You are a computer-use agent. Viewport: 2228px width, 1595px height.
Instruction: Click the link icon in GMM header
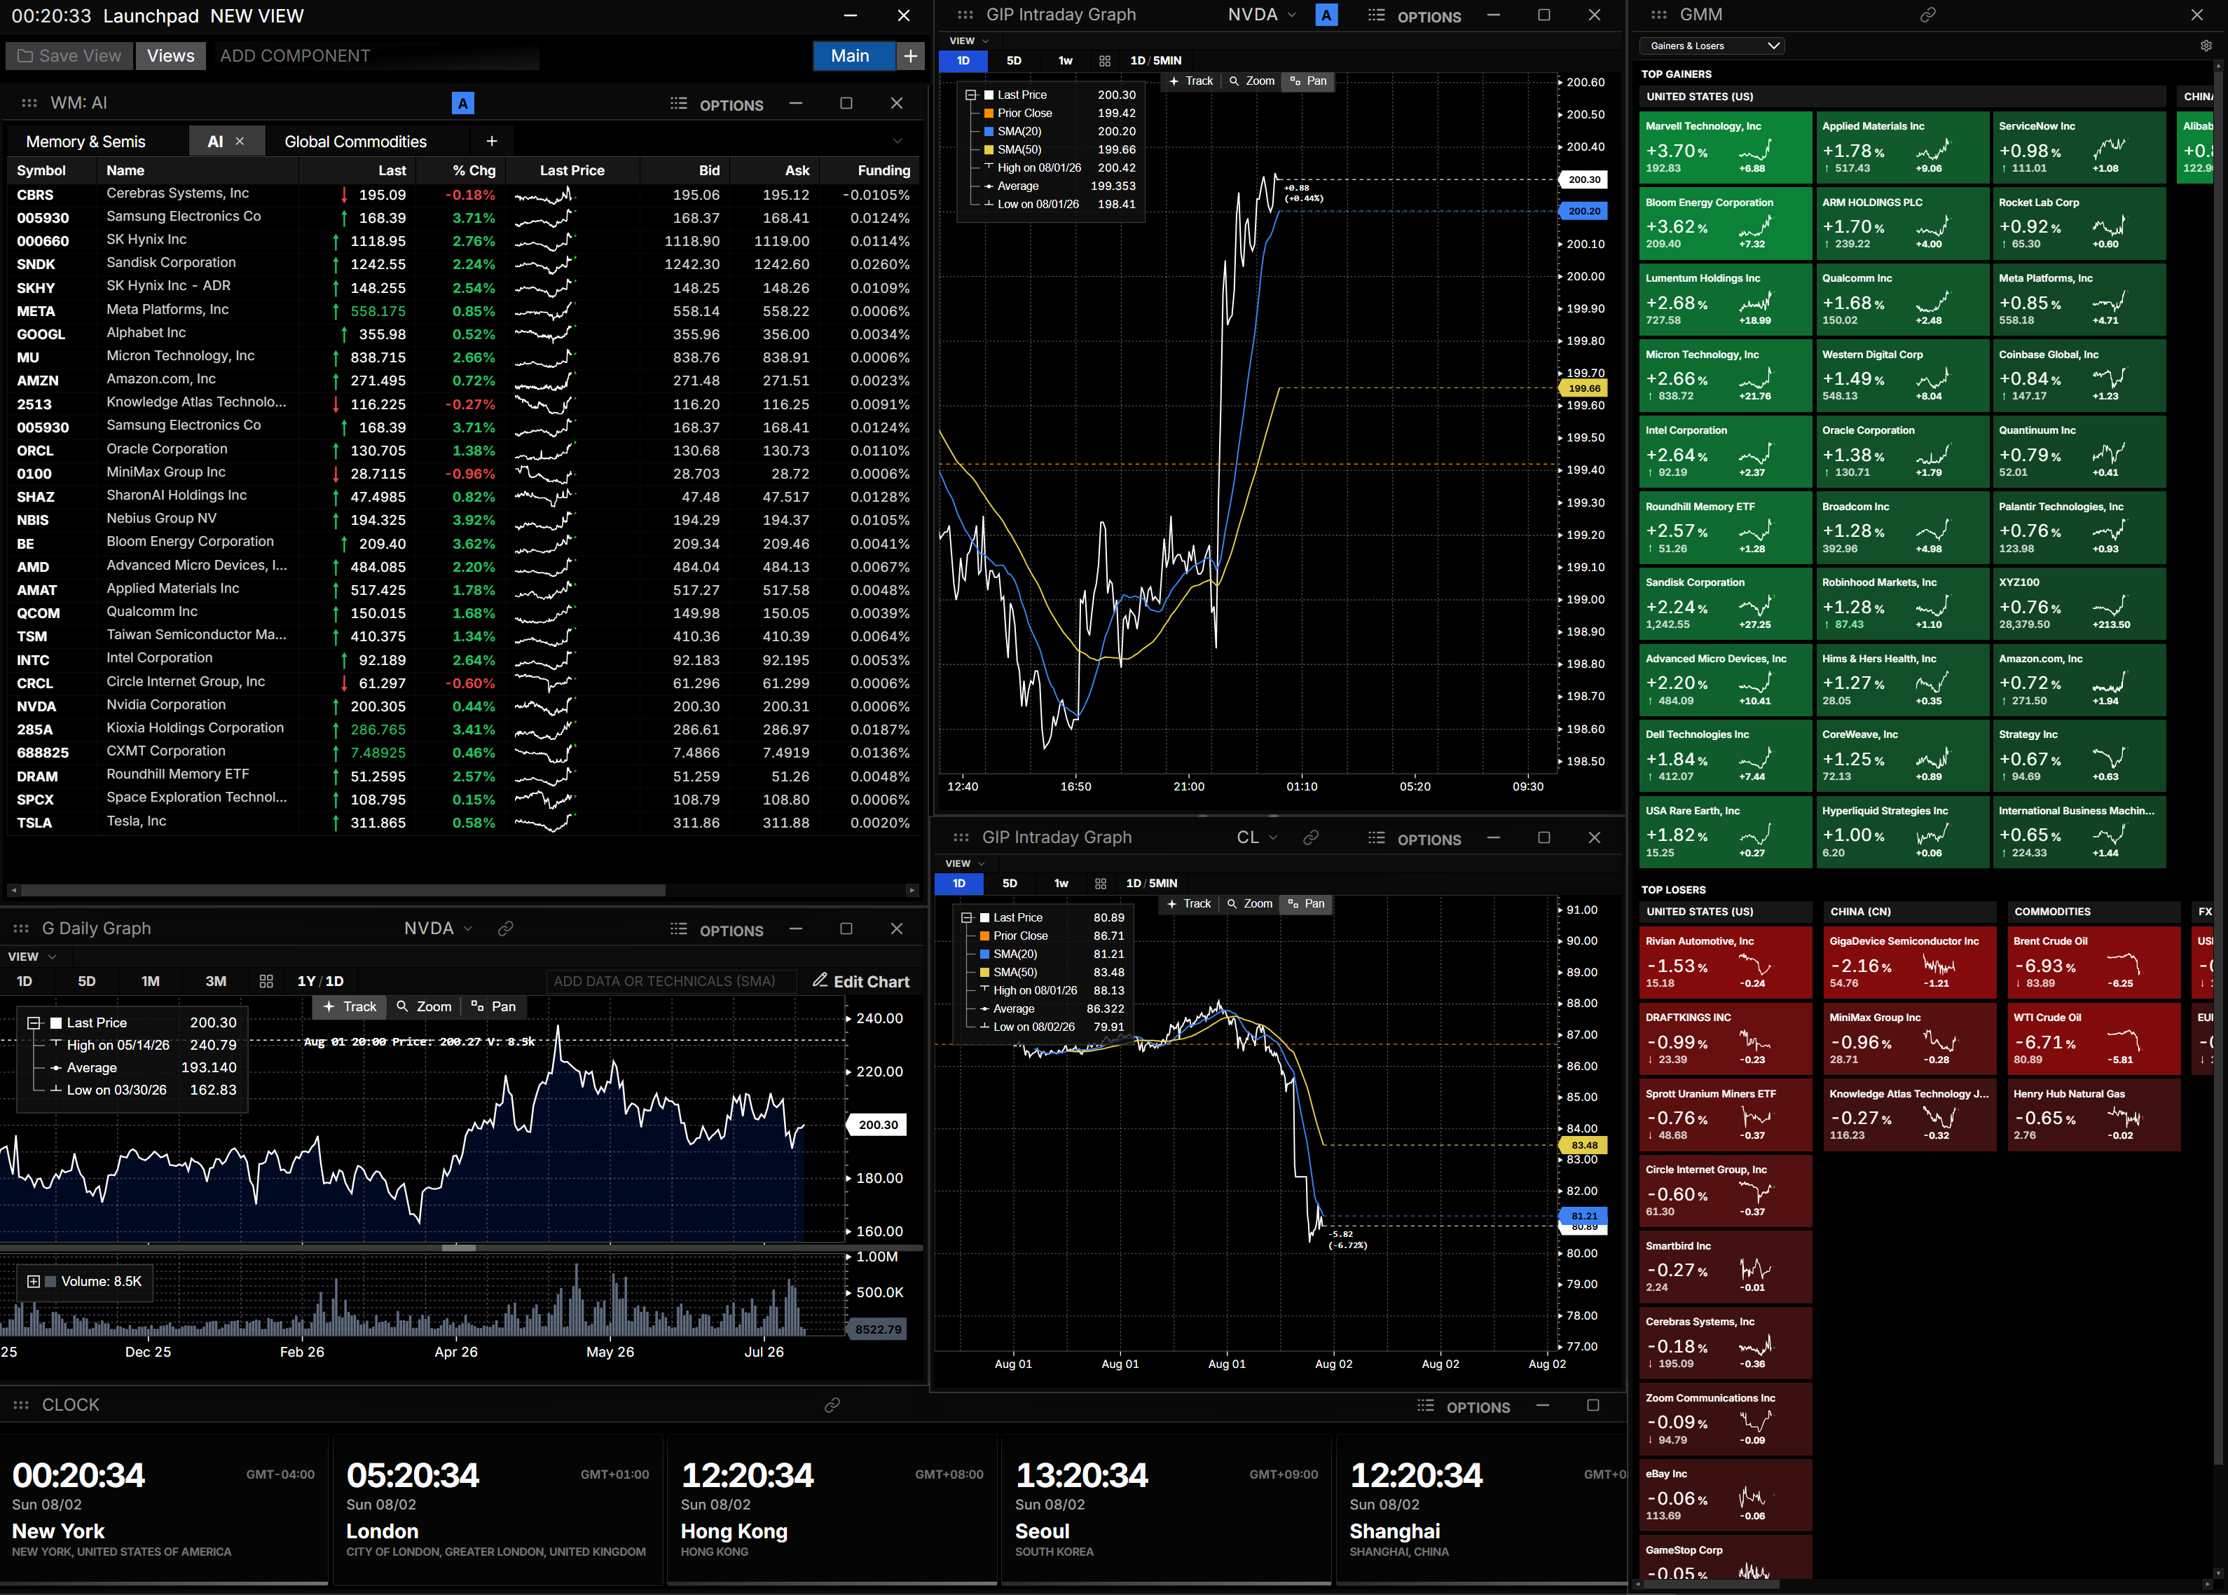tap(1927, 15)
